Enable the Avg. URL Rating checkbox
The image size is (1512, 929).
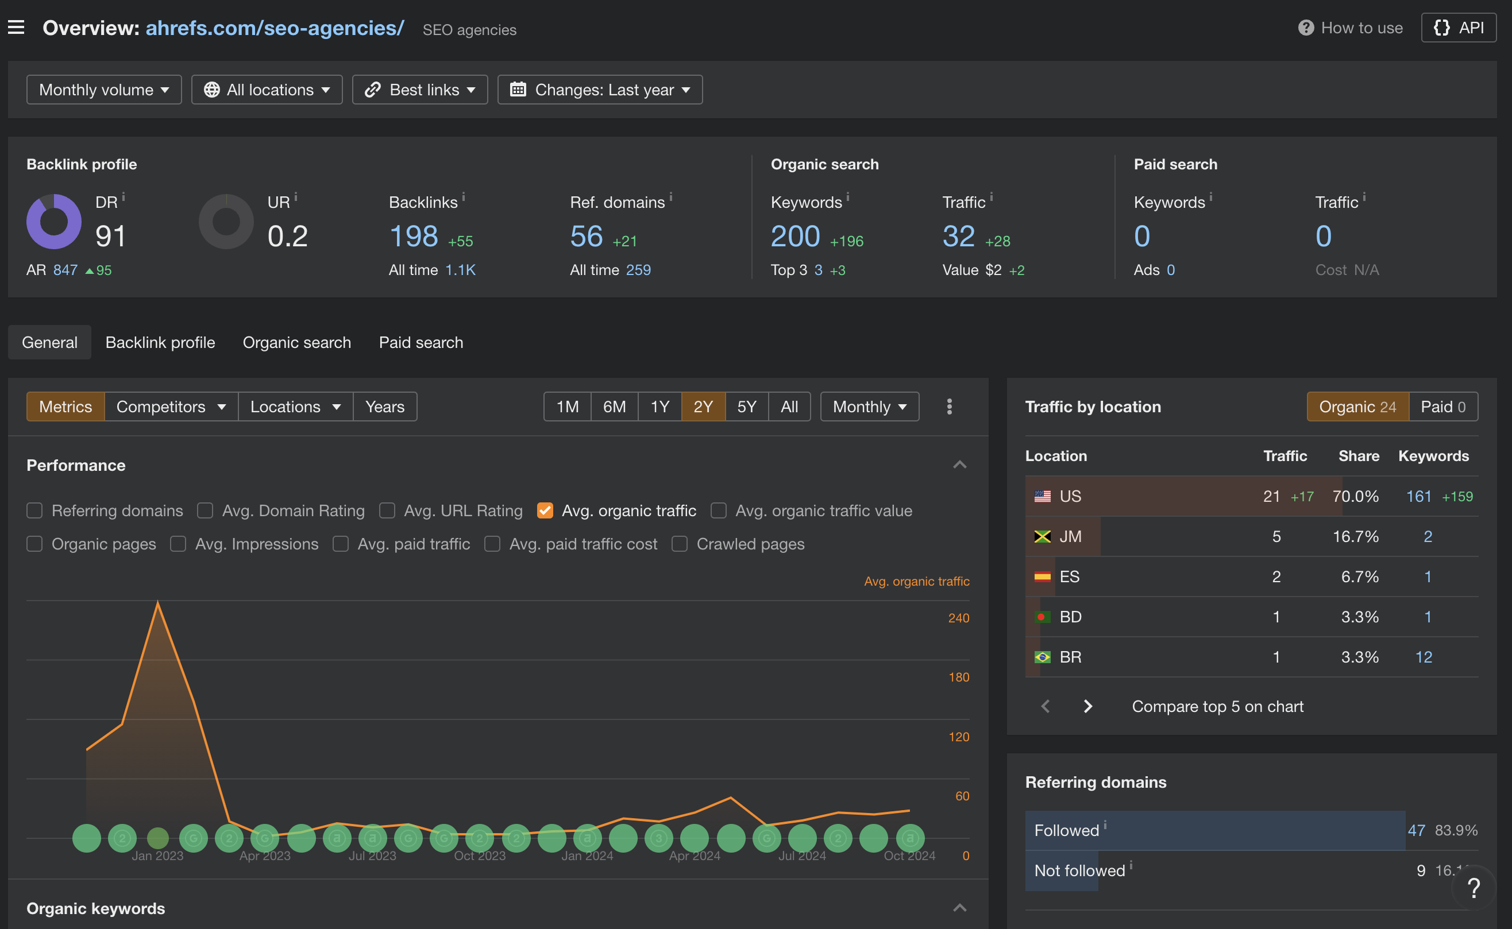[x=387, y=510]
